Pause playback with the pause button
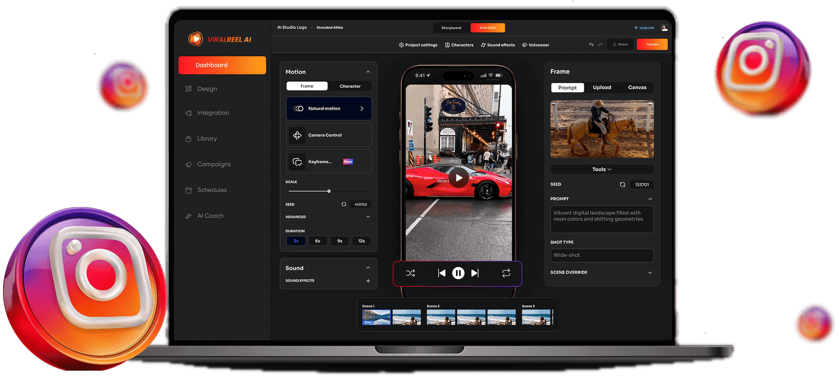838x379 pixels. coord(458,273)
